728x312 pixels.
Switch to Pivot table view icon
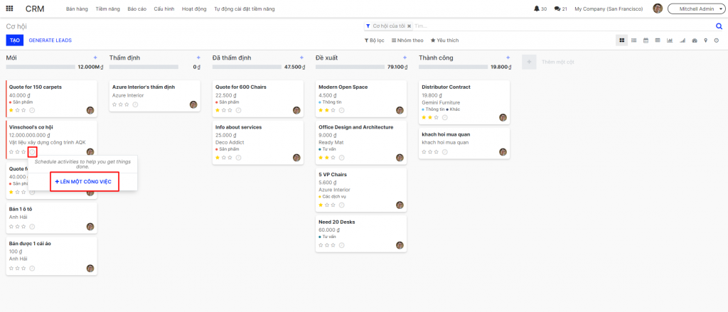658,41
